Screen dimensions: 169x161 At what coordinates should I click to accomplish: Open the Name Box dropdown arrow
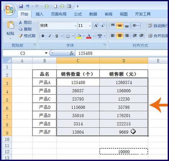pos(46,53)
